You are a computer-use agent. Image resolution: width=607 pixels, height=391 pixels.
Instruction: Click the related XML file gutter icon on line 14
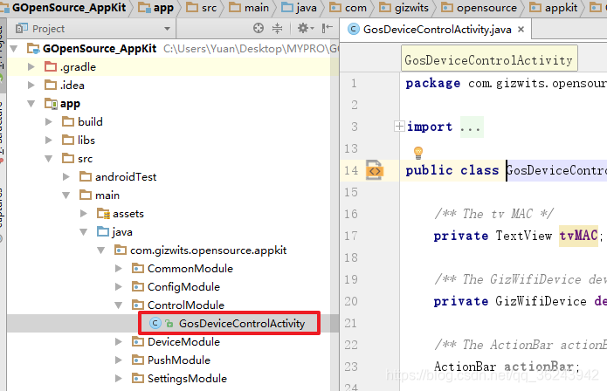pos(375,170)
